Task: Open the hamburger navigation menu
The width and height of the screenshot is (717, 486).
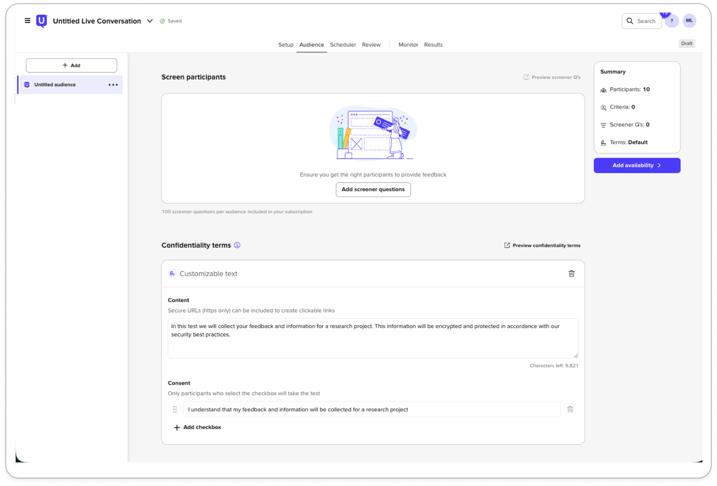Action: (28, 21)
